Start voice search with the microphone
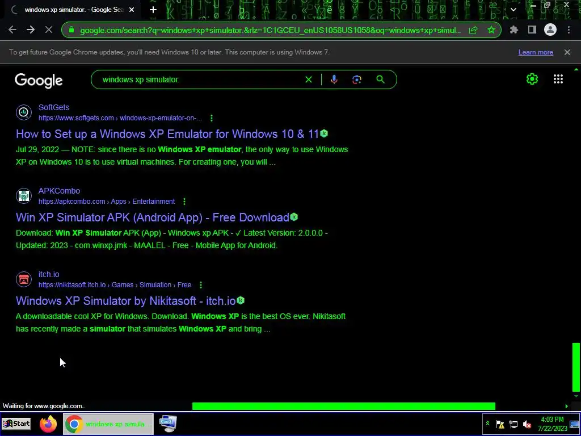 334,79
